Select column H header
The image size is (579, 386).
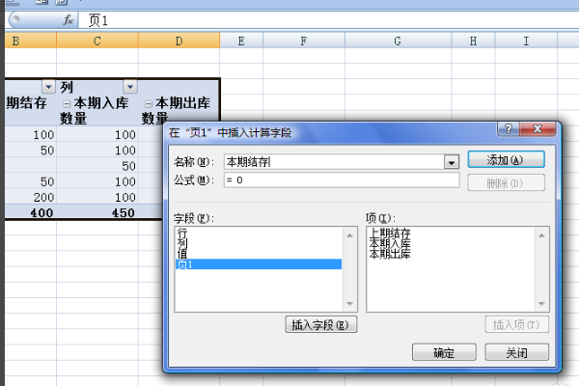[x=474, y=41]
